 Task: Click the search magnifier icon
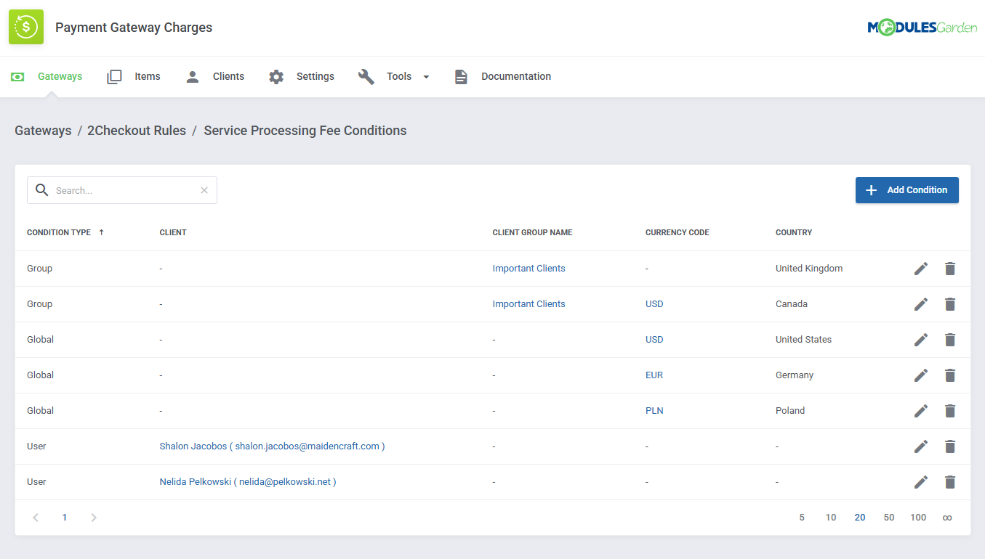click(x=41, y=189)
